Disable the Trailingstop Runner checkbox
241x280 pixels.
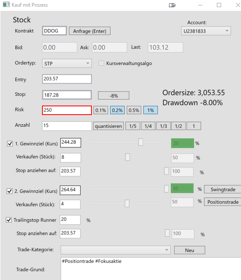9,220
